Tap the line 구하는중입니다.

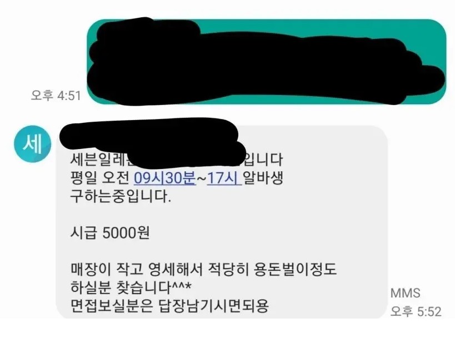[x=121, y=197]
